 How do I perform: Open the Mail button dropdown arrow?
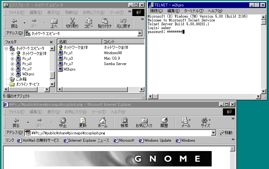point(190,120)
